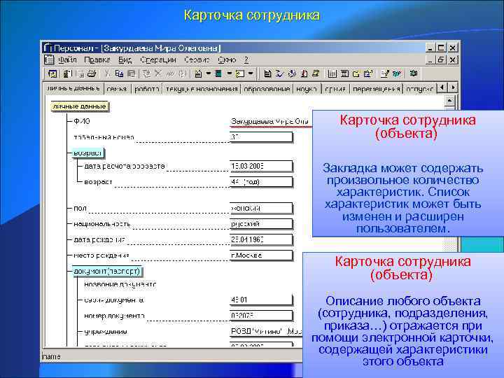The height and width of the screenshot is (378, 504).
Task: Open the dropdown arrow after the yellow card icon
Action: coord(251,74)
